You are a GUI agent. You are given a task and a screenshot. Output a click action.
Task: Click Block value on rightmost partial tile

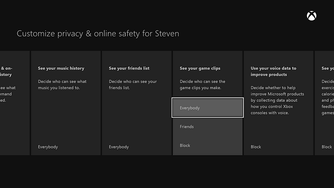click(x=327, y=147)
